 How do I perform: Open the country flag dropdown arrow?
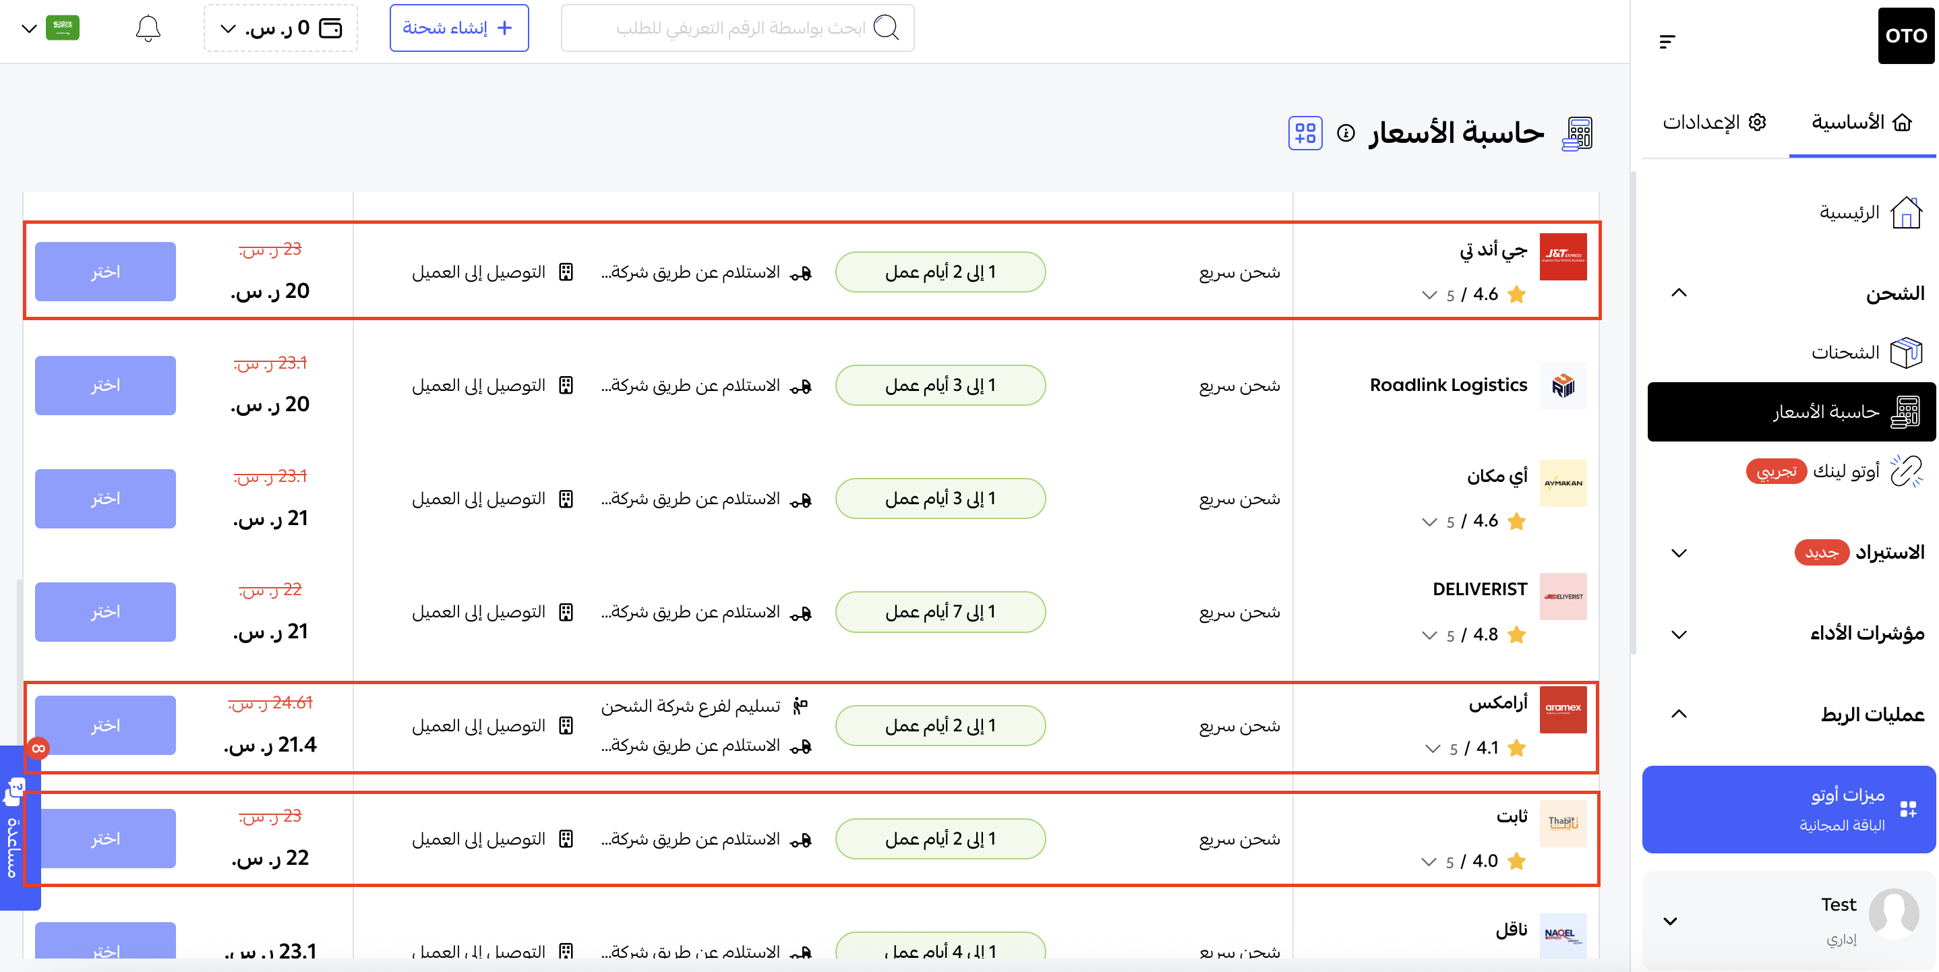pyautogui.click(x=28, y=28)
